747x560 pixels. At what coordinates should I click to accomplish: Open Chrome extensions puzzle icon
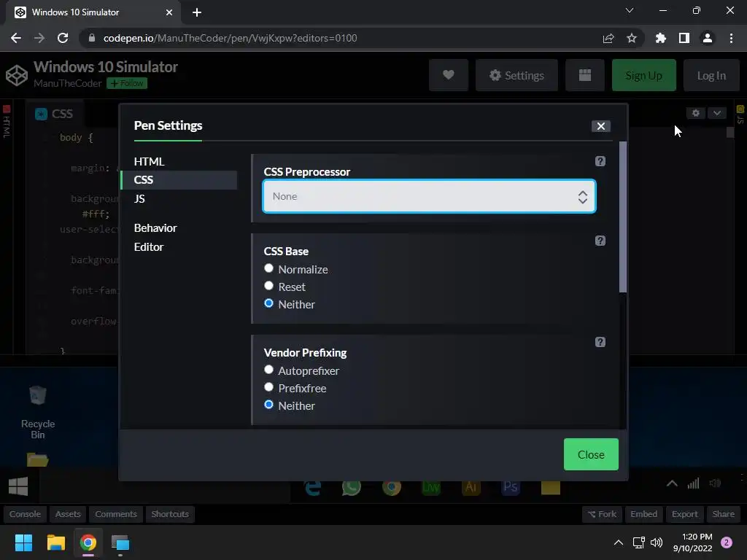click(x=660, y=38)
